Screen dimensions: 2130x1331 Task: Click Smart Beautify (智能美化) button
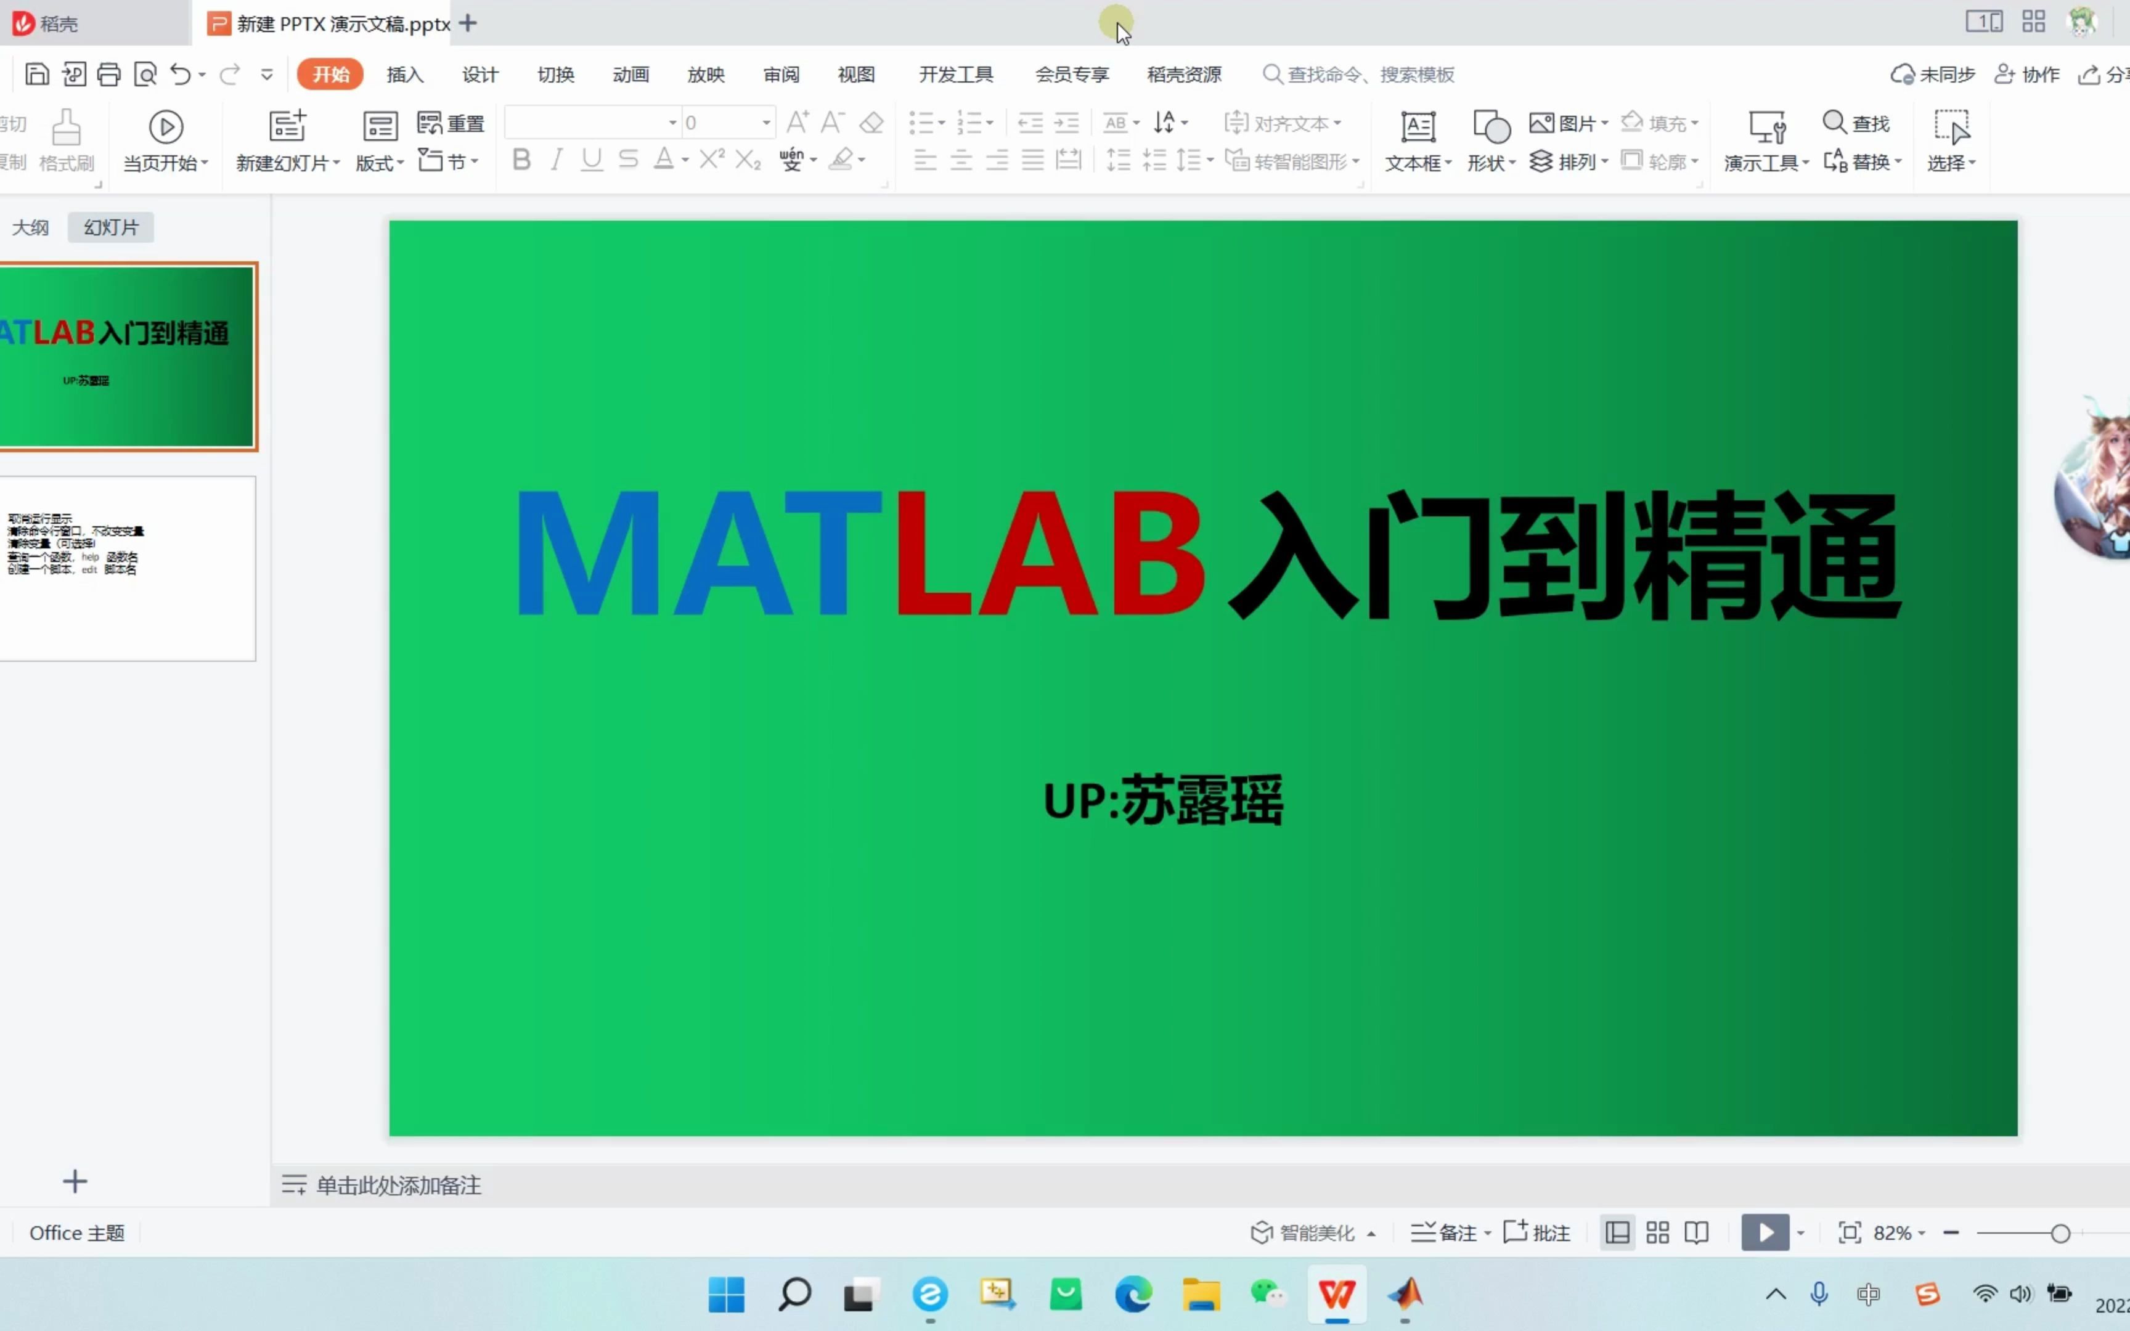tap(1312, 1232)
